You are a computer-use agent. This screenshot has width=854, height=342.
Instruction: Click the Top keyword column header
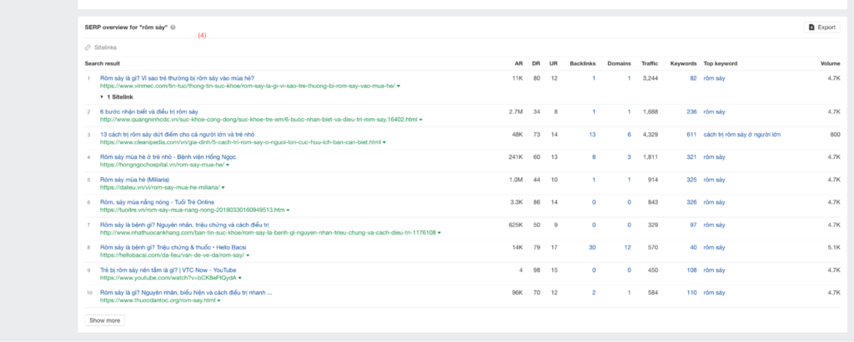tap(721, 63)
